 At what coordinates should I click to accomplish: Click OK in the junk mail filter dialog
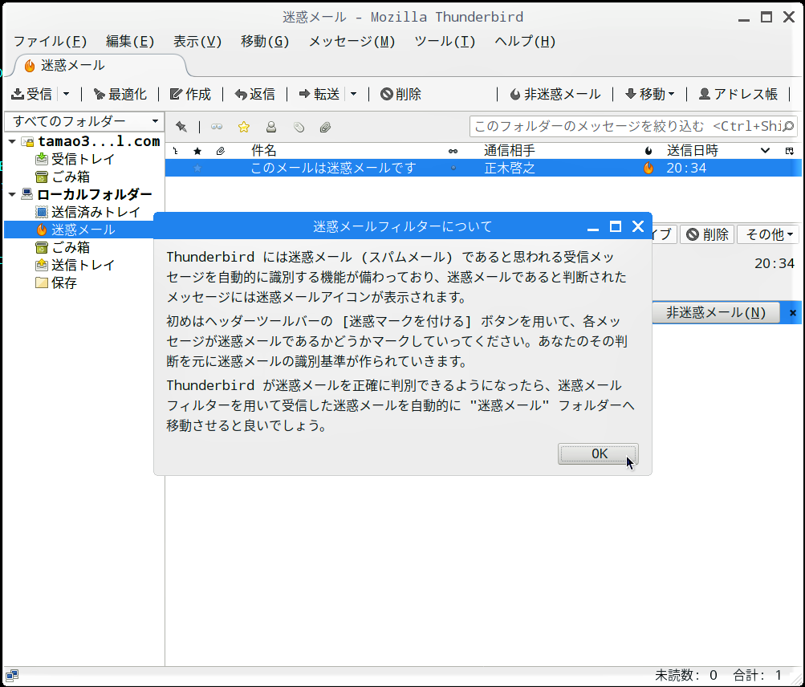point(598,454)
